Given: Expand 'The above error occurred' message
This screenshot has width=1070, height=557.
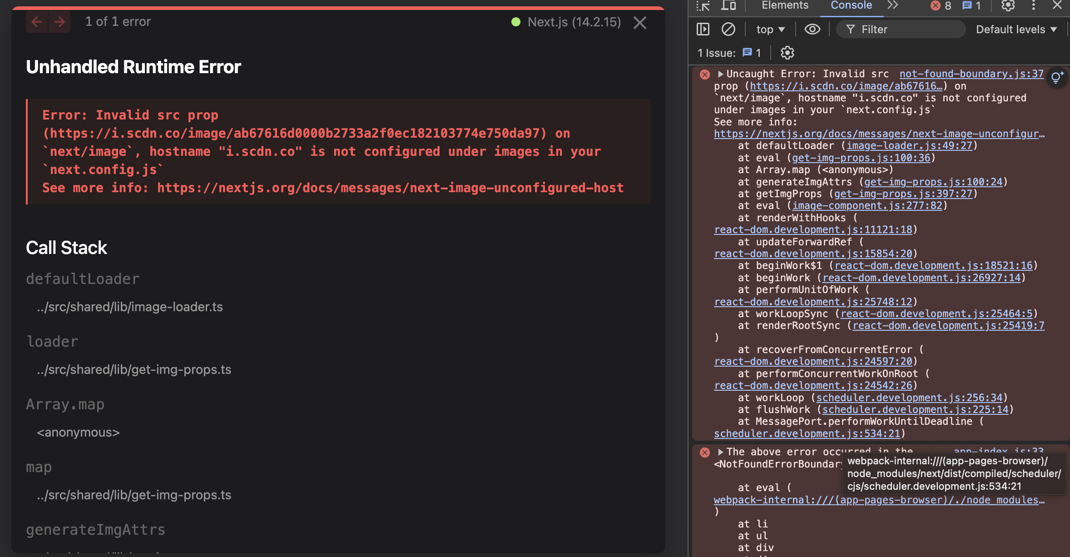Looking at the screenshot, I should [x=720, y=452].
